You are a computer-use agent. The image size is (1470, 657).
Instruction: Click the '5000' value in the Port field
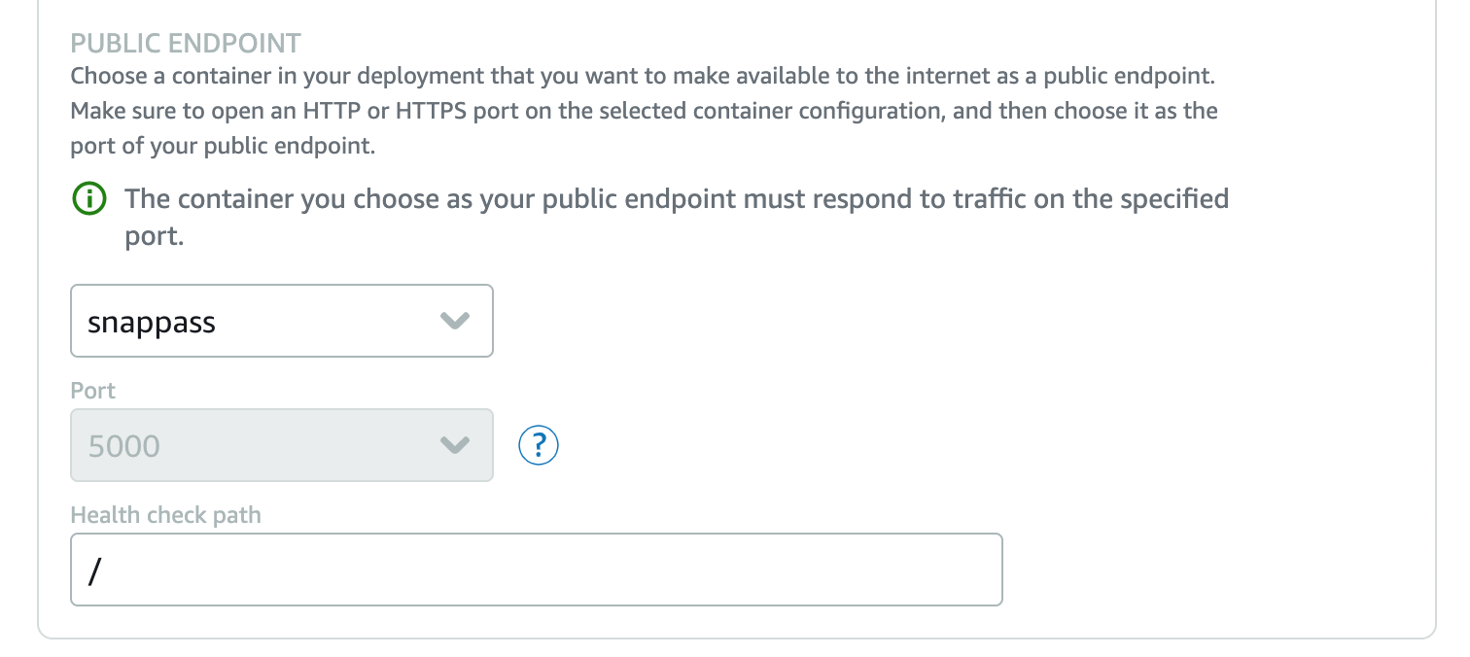[x=123, y=446]
